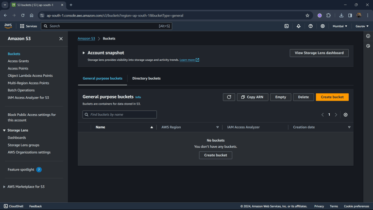
Task: Open the Services grid menu
Action: [28, 26]
